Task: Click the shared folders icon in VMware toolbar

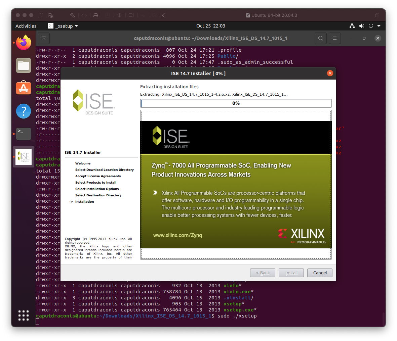Action: coord(155,15)
